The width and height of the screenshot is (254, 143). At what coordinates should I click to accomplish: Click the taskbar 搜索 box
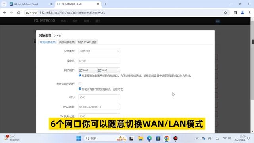pyautogui.click(x=105, y=138)
